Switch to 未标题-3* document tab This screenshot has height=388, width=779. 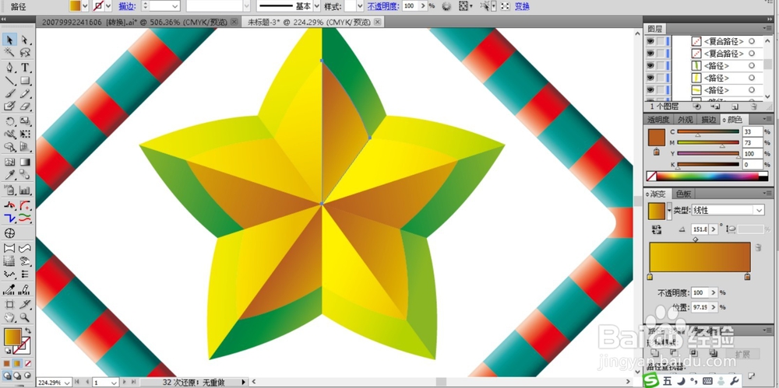coord(312,21)
